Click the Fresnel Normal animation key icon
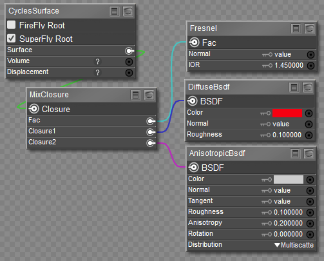The image size is (324, 261). [267, 55]
